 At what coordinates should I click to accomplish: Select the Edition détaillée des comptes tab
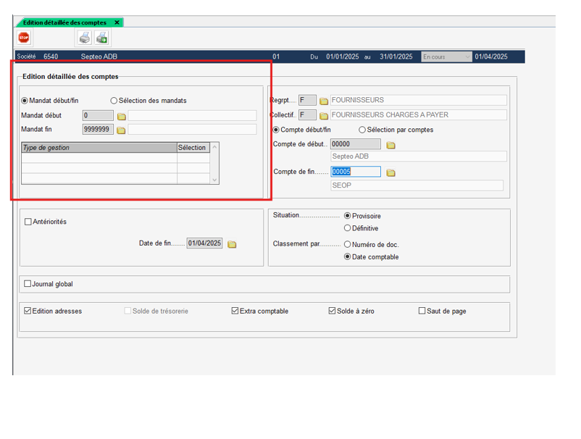(65, 22)
